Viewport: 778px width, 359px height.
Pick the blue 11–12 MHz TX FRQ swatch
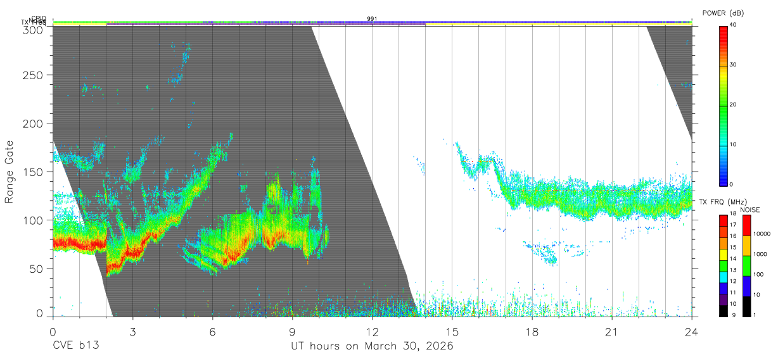pos(723,289)
